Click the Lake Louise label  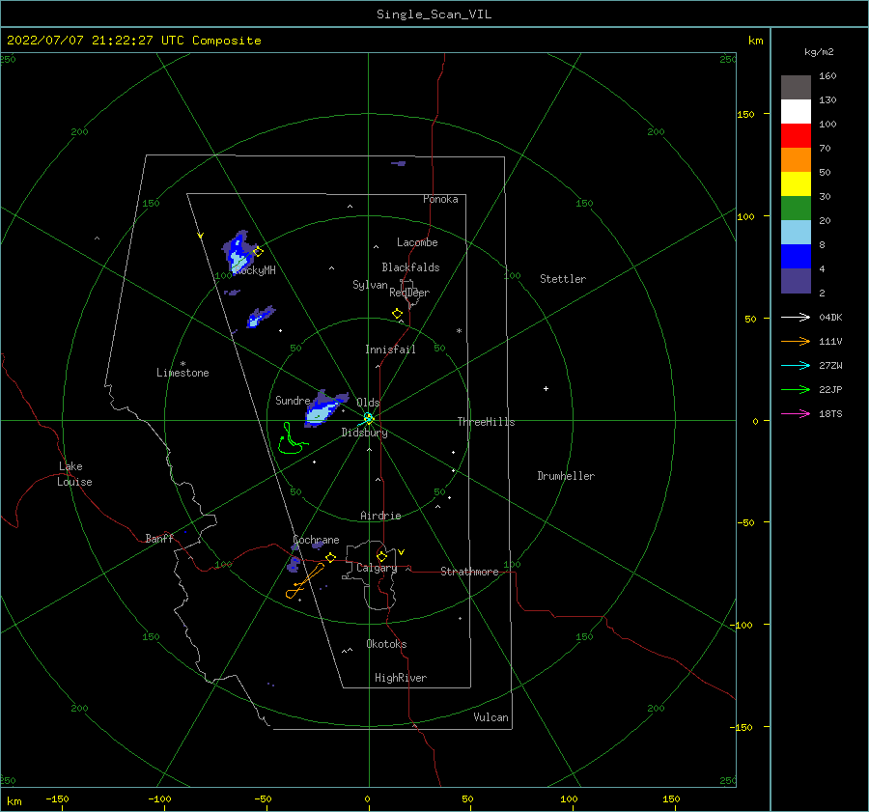[x=74, y=474]
